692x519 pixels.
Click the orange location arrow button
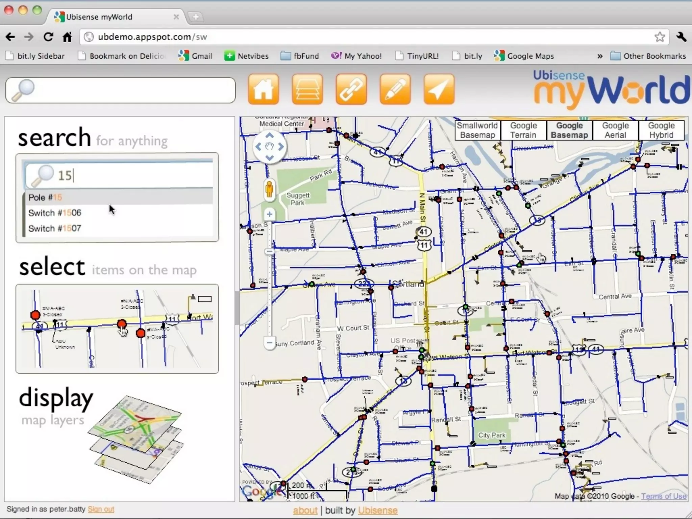tap(439, 89)
